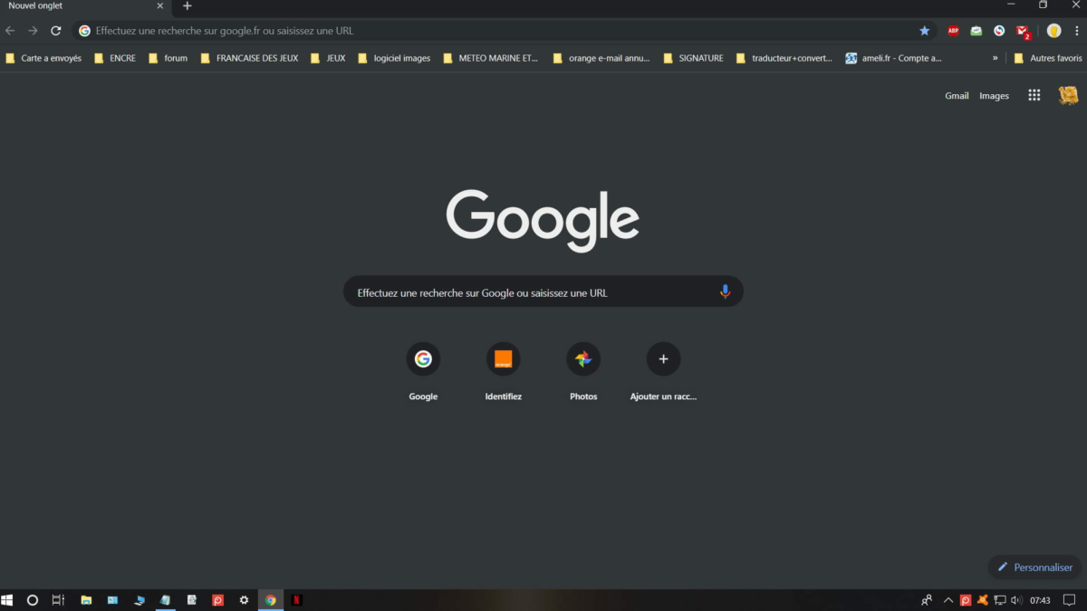Click the Personnaliser button
Image resolution: width=1087 pixels, height=611 pixels.
1034,568
